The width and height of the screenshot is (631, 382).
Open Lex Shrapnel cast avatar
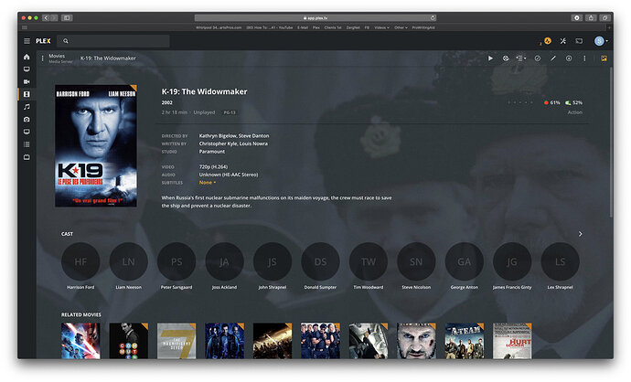(x=560, y=261)
